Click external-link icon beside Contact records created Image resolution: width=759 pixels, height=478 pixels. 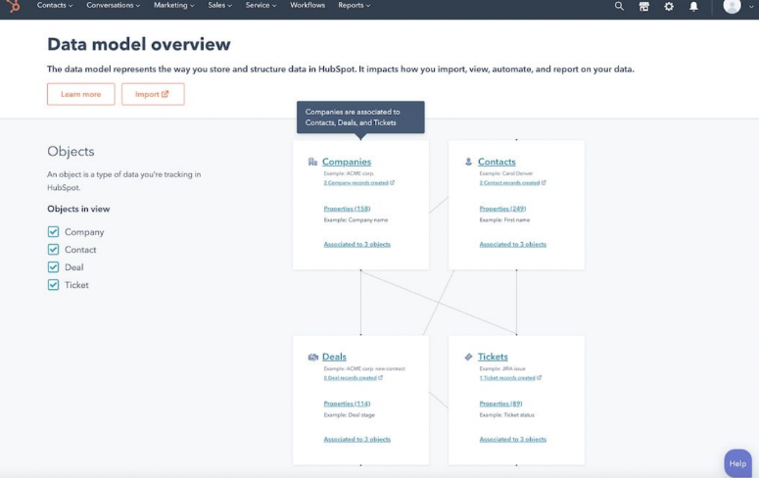(544, 182)
